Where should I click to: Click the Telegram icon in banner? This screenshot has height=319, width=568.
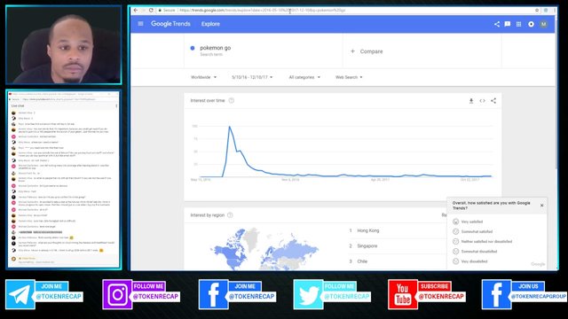click(x=20, y=294)
